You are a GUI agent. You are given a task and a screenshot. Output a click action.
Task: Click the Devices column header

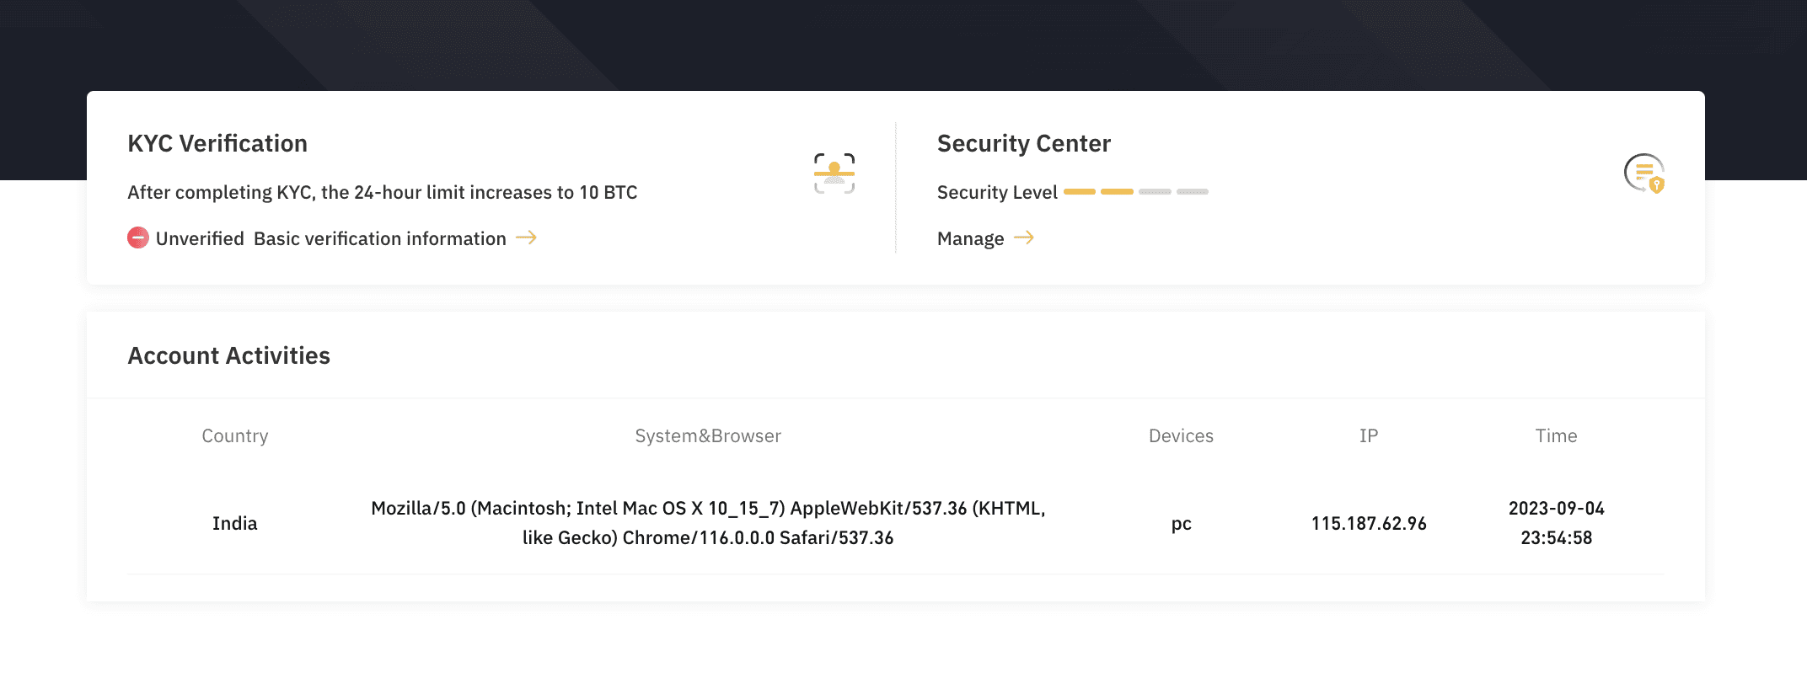pos(1181,435)
